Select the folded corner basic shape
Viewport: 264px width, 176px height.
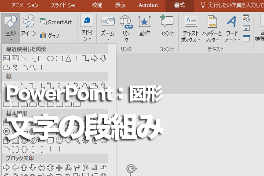tap(51, 140)
